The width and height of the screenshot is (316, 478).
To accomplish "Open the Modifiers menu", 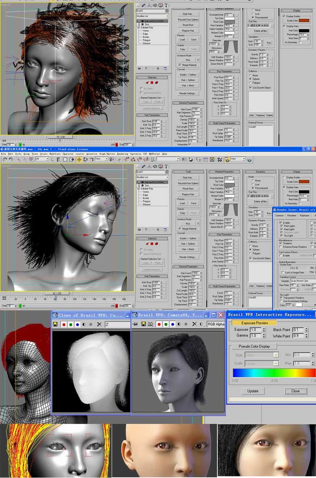I will tap(55, 154).
